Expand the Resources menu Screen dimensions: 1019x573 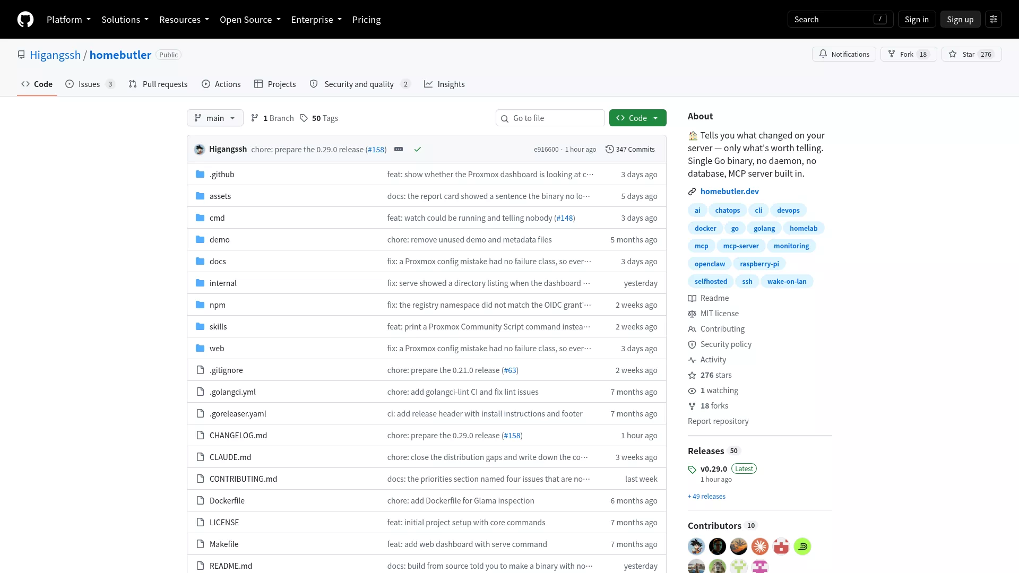tap(184, 20)
